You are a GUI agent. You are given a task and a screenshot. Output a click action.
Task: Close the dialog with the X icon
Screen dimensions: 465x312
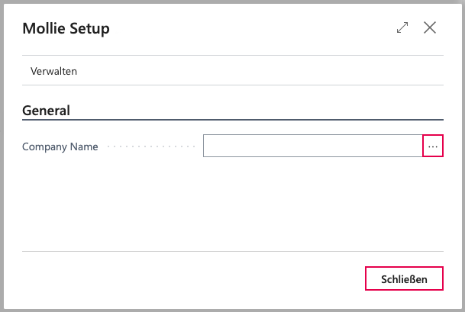coord(430,27)
